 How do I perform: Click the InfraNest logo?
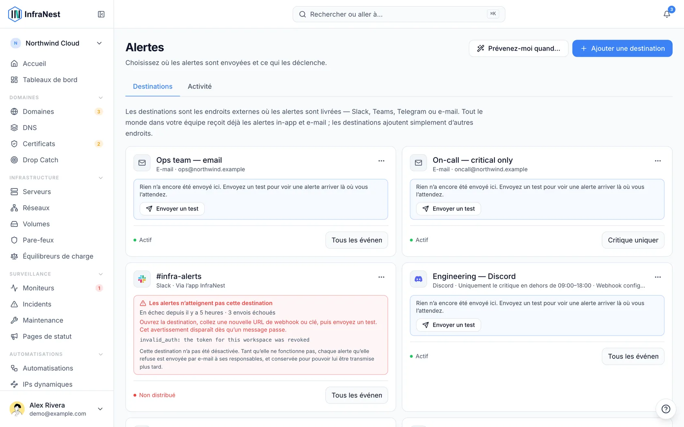pyautogui.click(x=34, y=14)
